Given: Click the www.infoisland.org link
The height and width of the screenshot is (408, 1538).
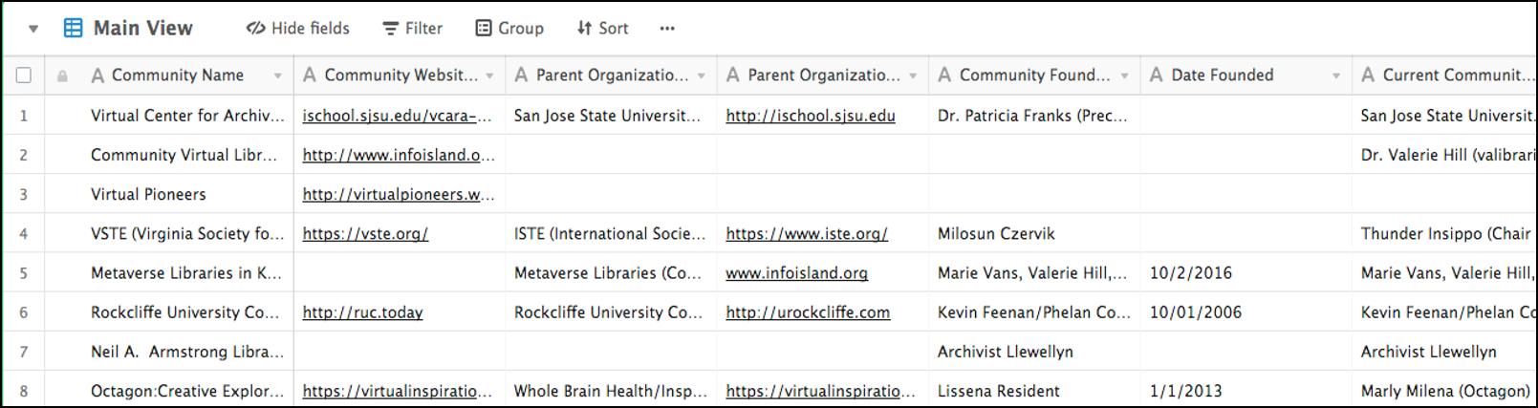Looking at the screenshot, I should pos(796,273).
